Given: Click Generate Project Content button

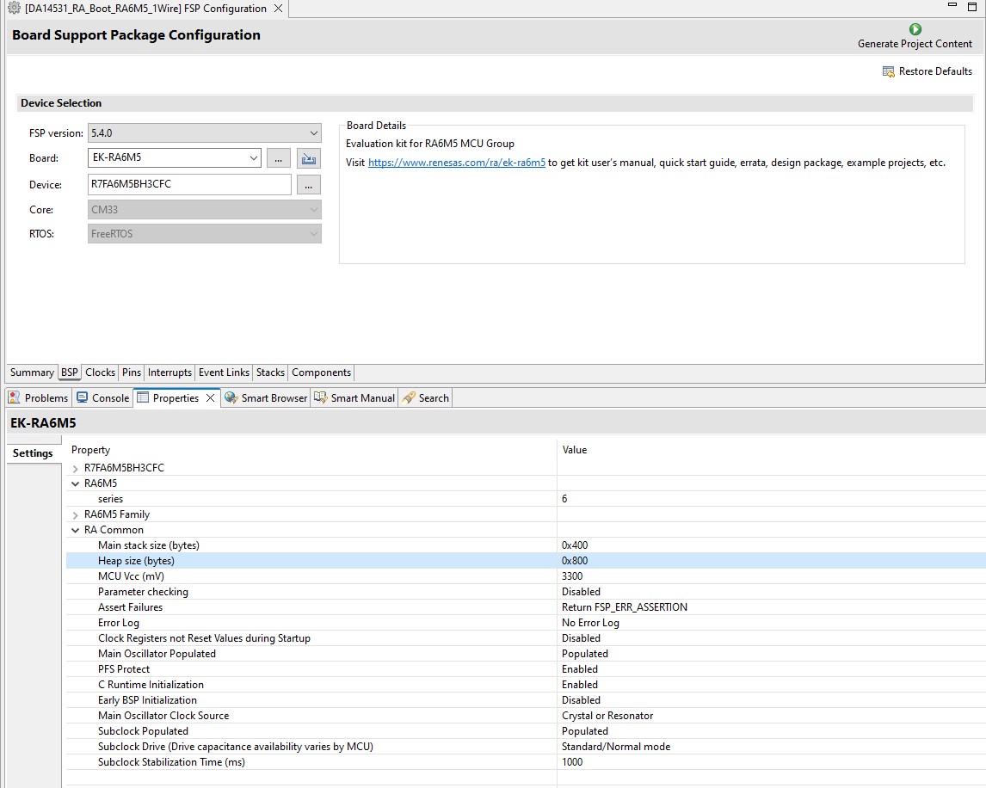Looking at the screenshot, I should coord(915,36).
